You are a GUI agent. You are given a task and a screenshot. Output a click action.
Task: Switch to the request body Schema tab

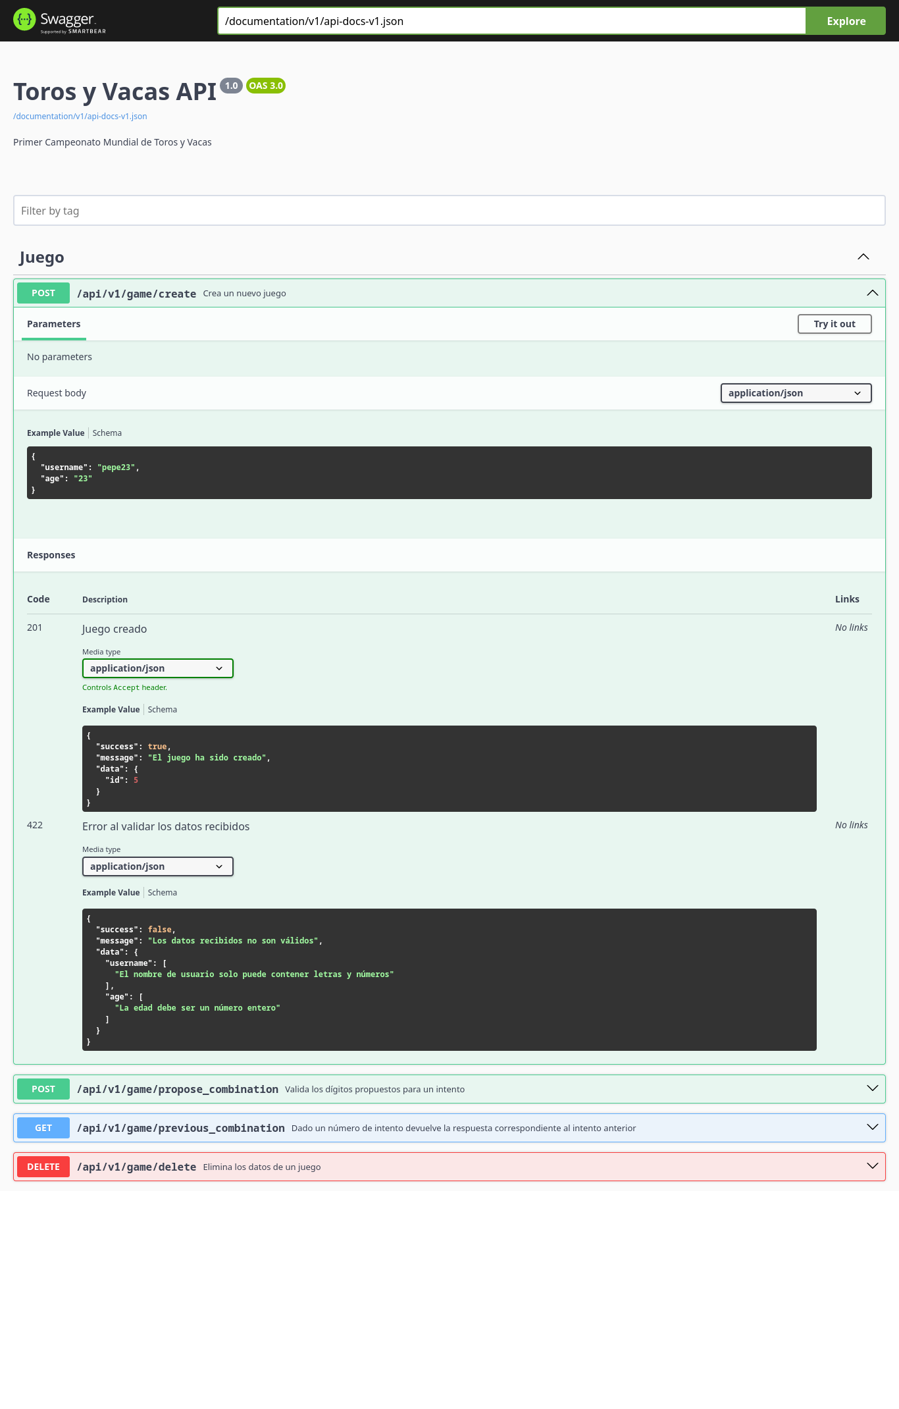[x=107, y=433]
